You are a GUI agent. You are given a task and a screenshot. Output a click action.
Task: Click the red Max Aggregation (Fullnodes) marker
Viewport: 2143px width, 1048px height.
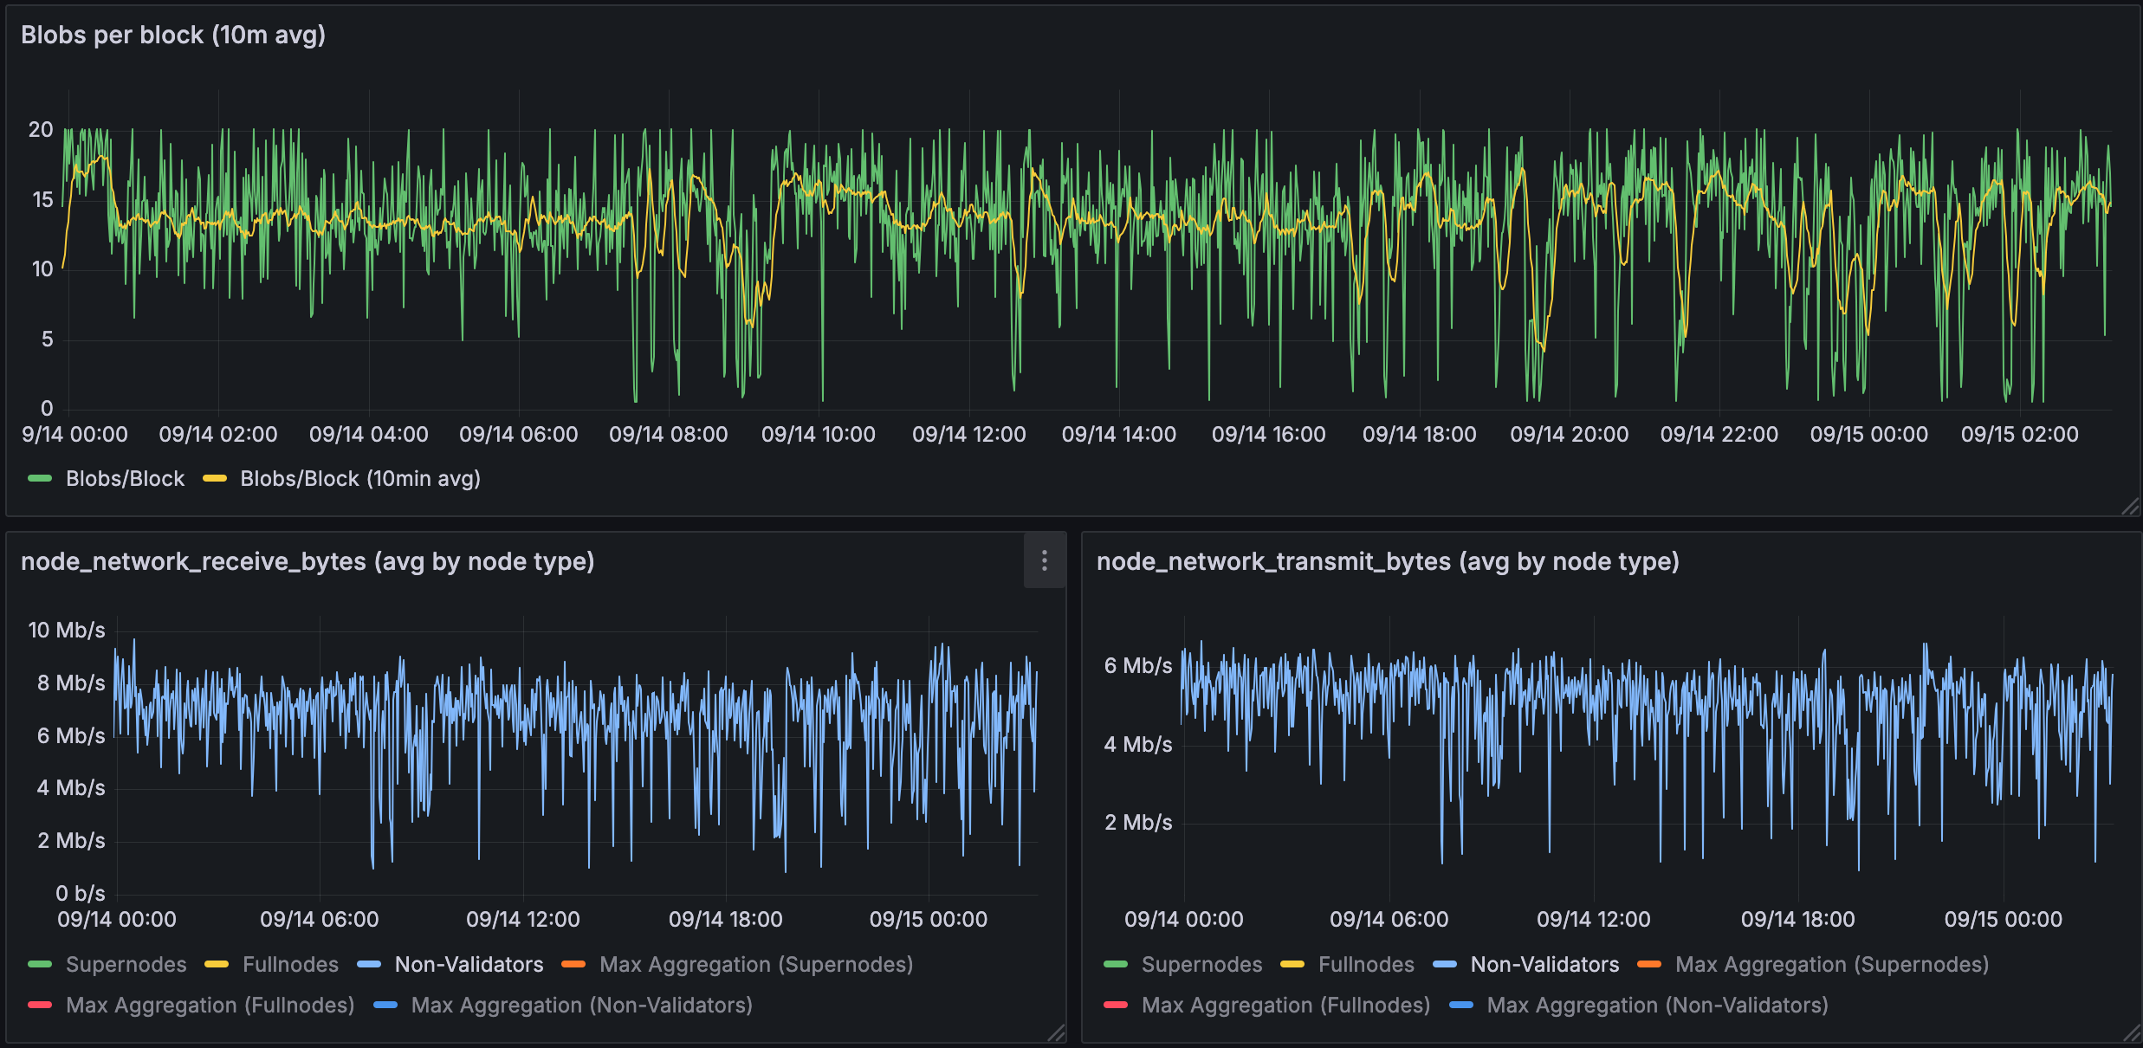41,1005
